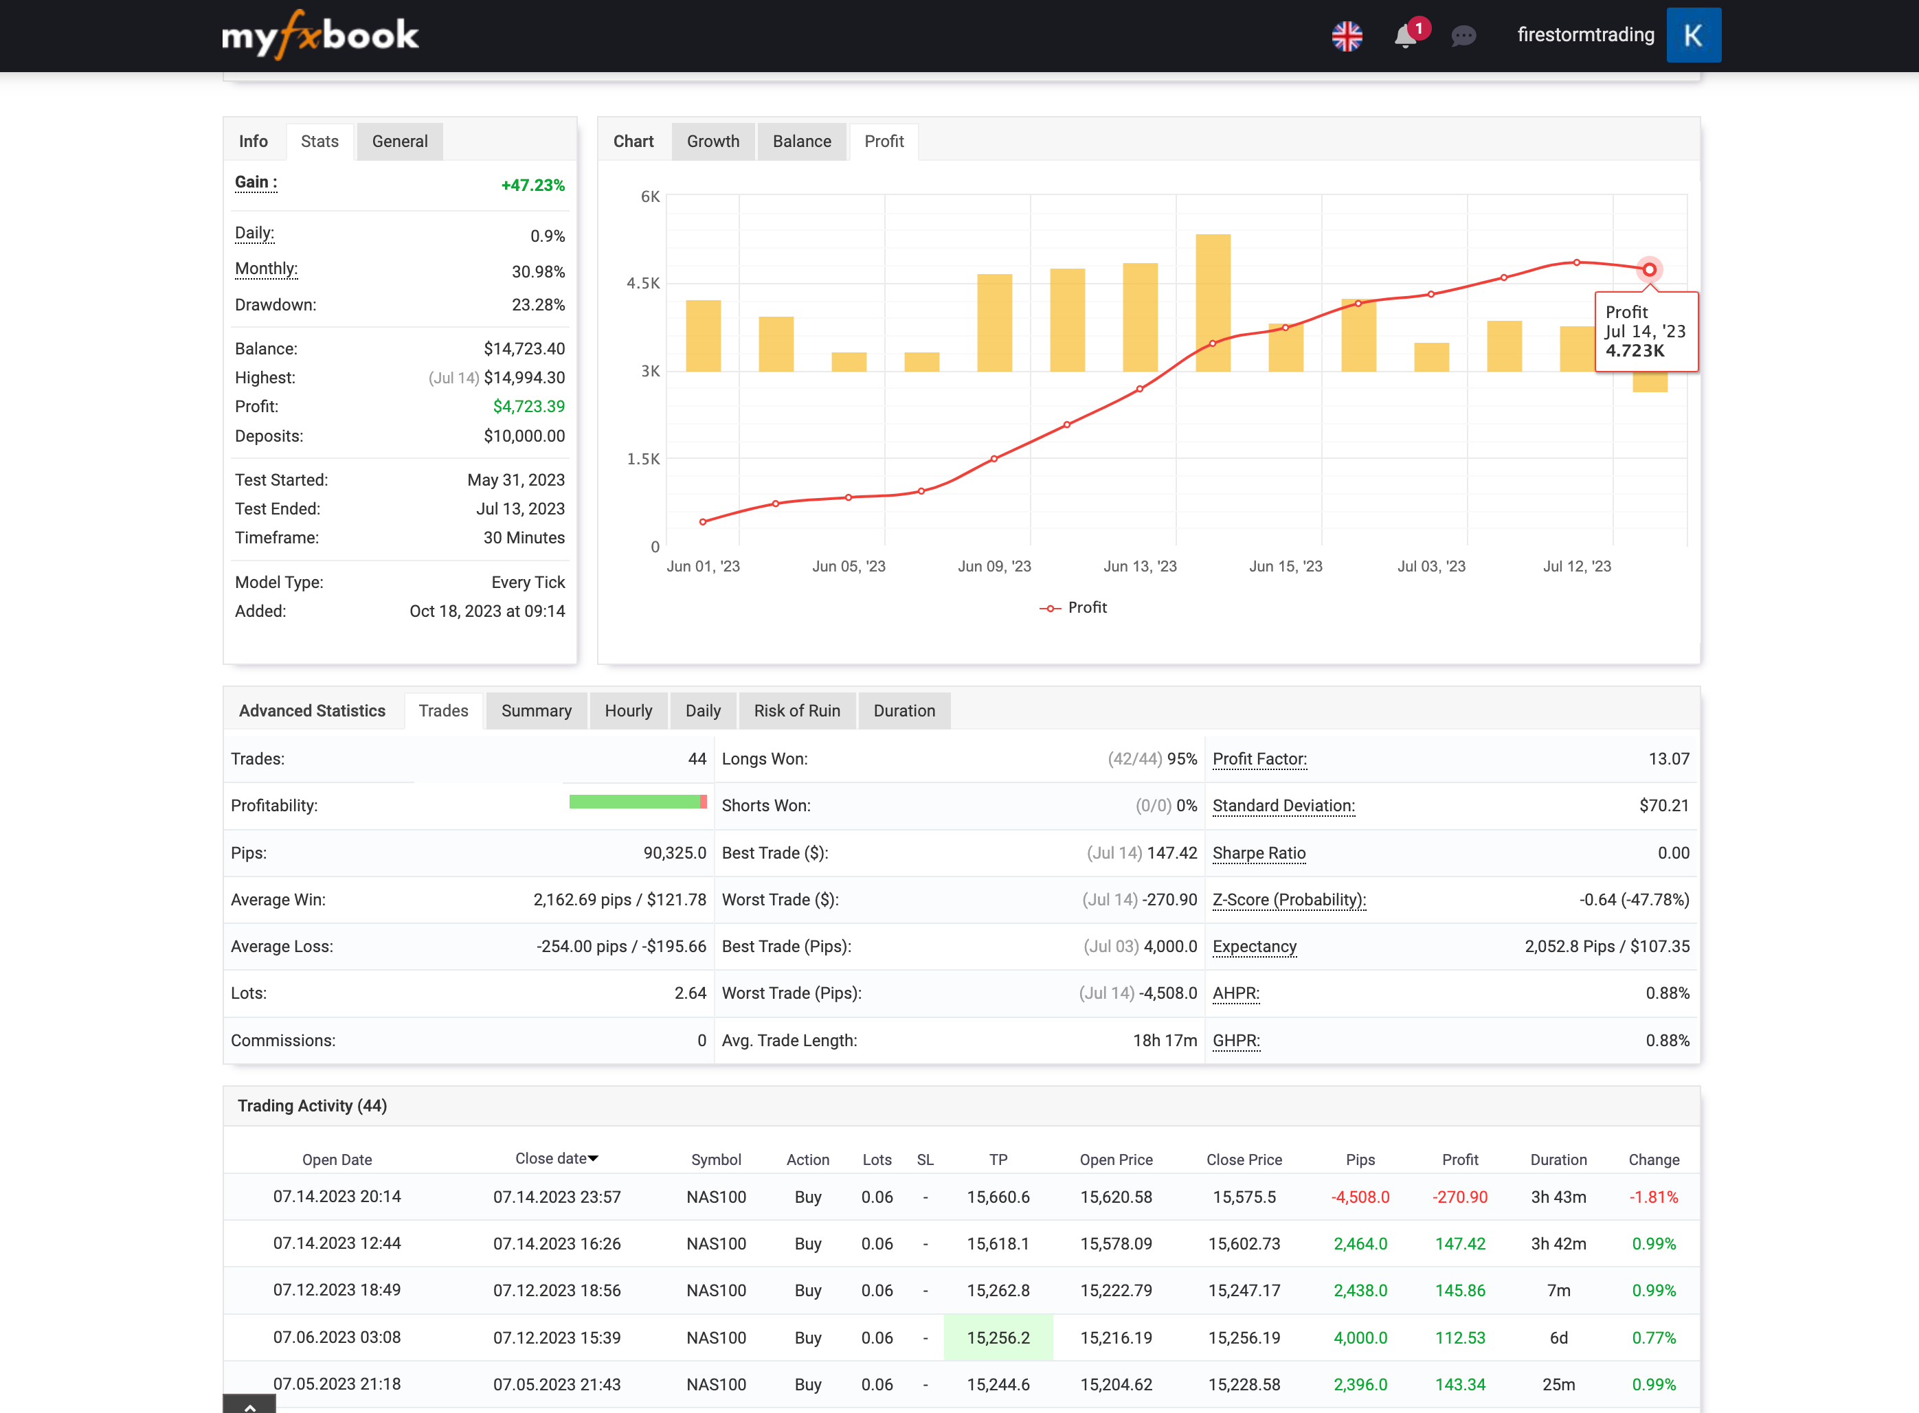Show the Growth chart tab
The height and width of the screenshot is (1413, 1919).
point(712,141)
